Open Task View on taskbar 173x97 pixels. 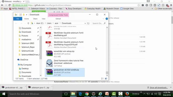click(x=66, y=94)
